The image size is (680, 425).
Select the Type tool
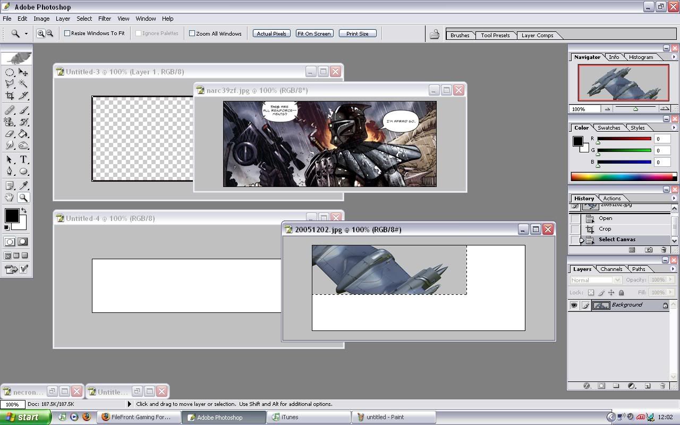pyautogui.click(x=23, y=159)
